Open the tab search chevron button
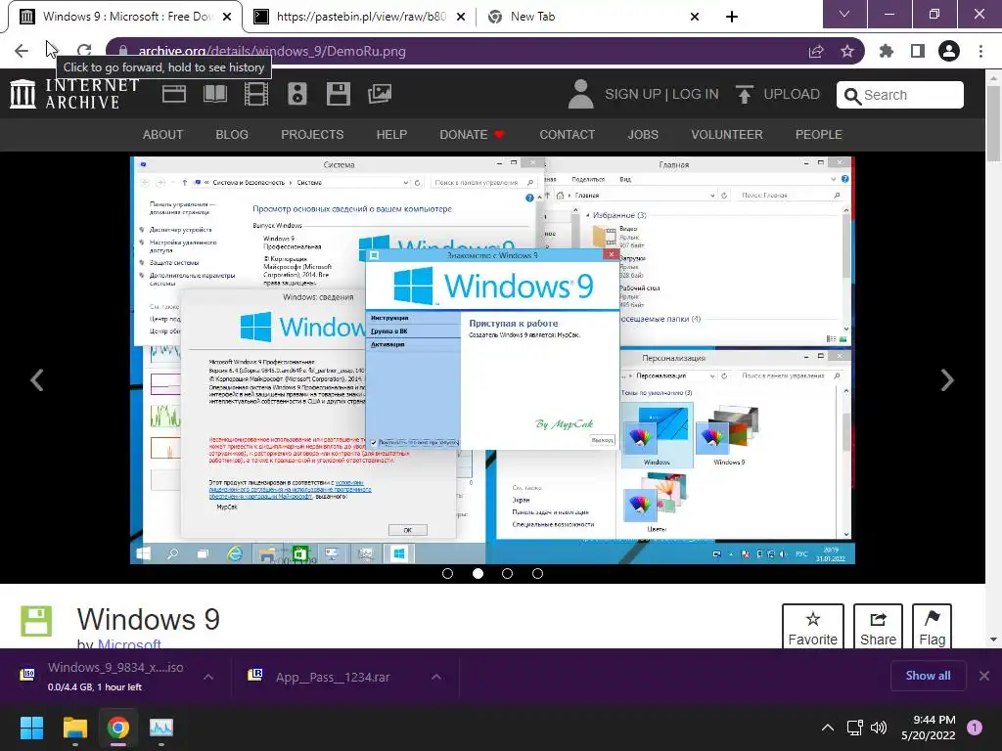1002x751 pixels. pos(844,14)
